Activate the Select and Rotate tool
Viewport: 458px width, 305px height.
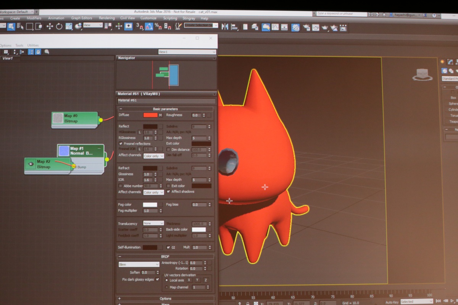59,26
